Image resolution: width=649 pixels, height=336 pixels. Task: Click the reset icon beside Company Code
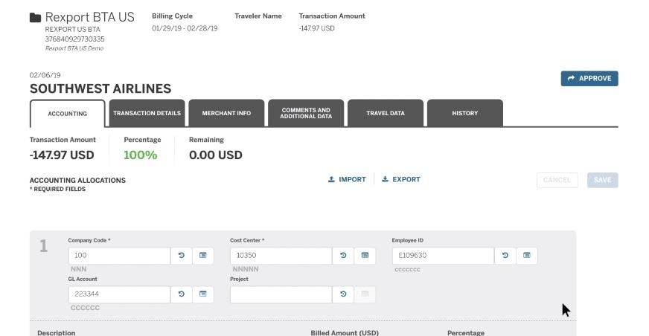181,256
